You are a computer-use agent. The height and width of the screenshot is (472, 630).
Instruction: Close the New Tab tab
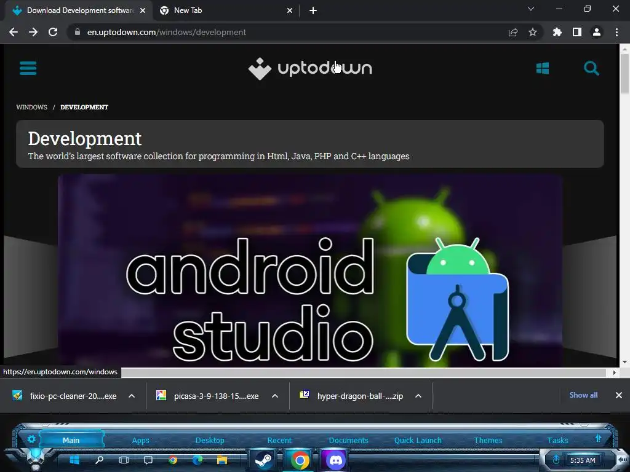point(290,10)
